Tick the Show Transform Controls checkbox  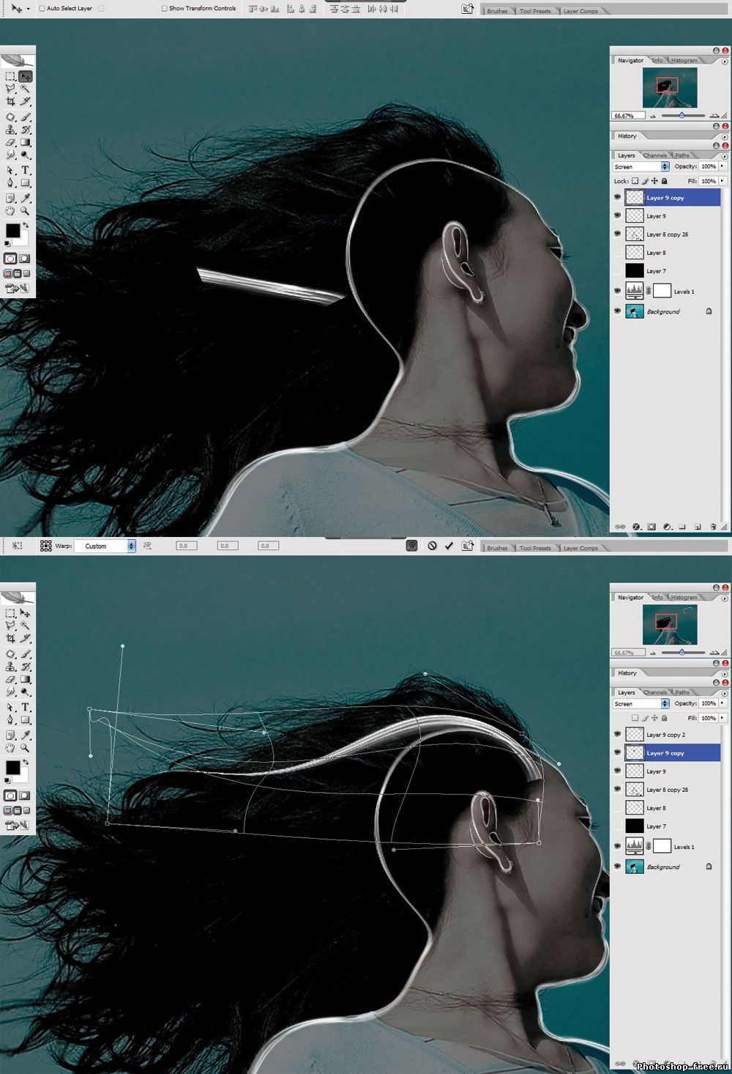click(165, 9)
